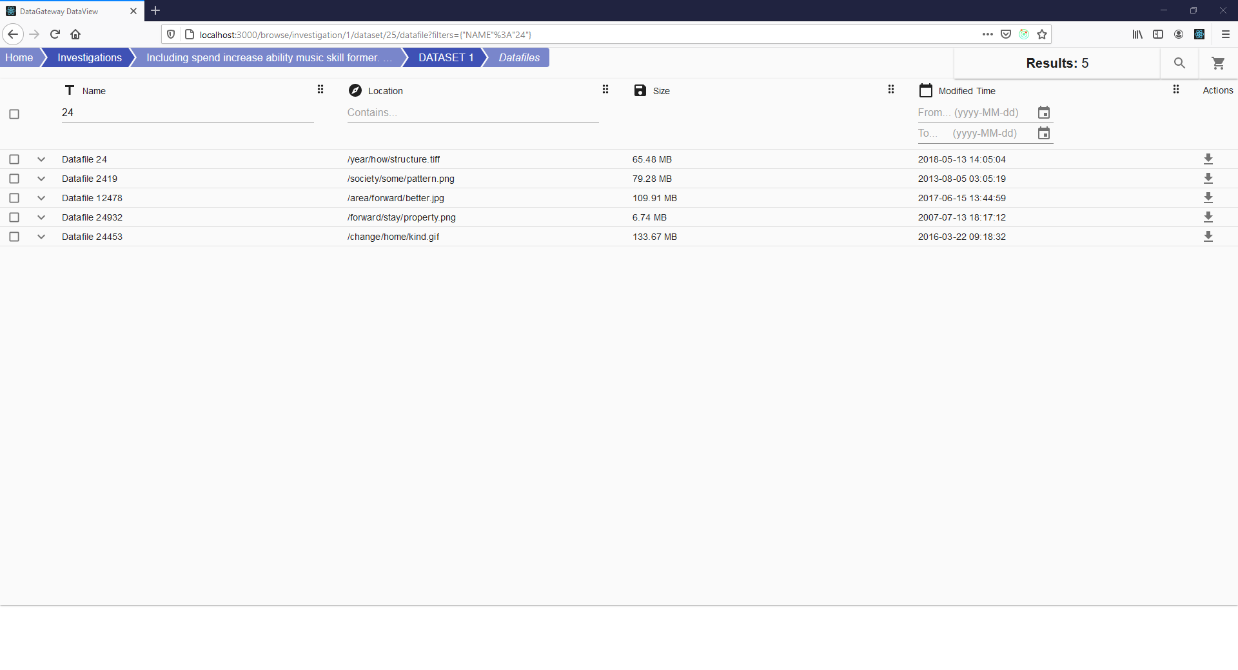Open the download cart icon
The height and width of the screenshot is (670, 1238).
(1218, 63)
